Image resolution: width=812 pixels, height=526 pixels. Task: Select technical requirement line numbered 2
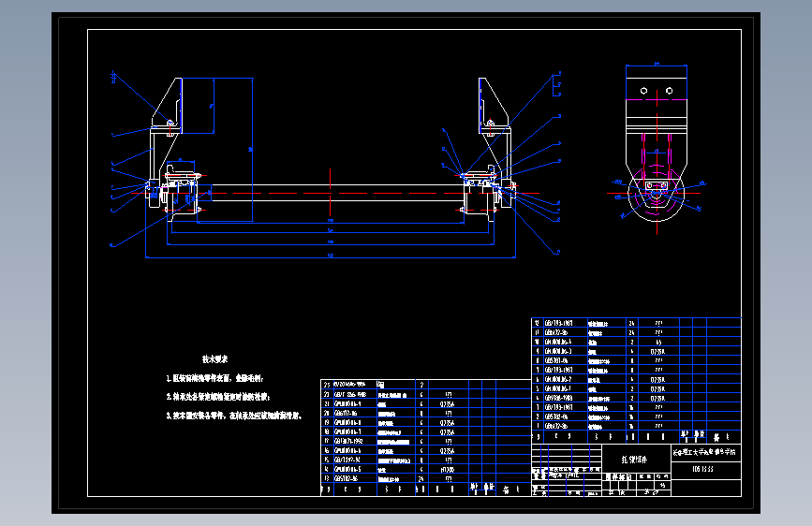[x=218, y=397]
